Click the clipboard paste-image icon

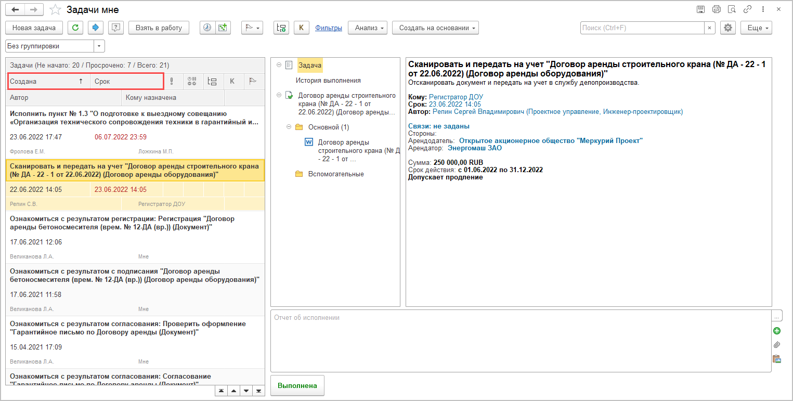777,359
